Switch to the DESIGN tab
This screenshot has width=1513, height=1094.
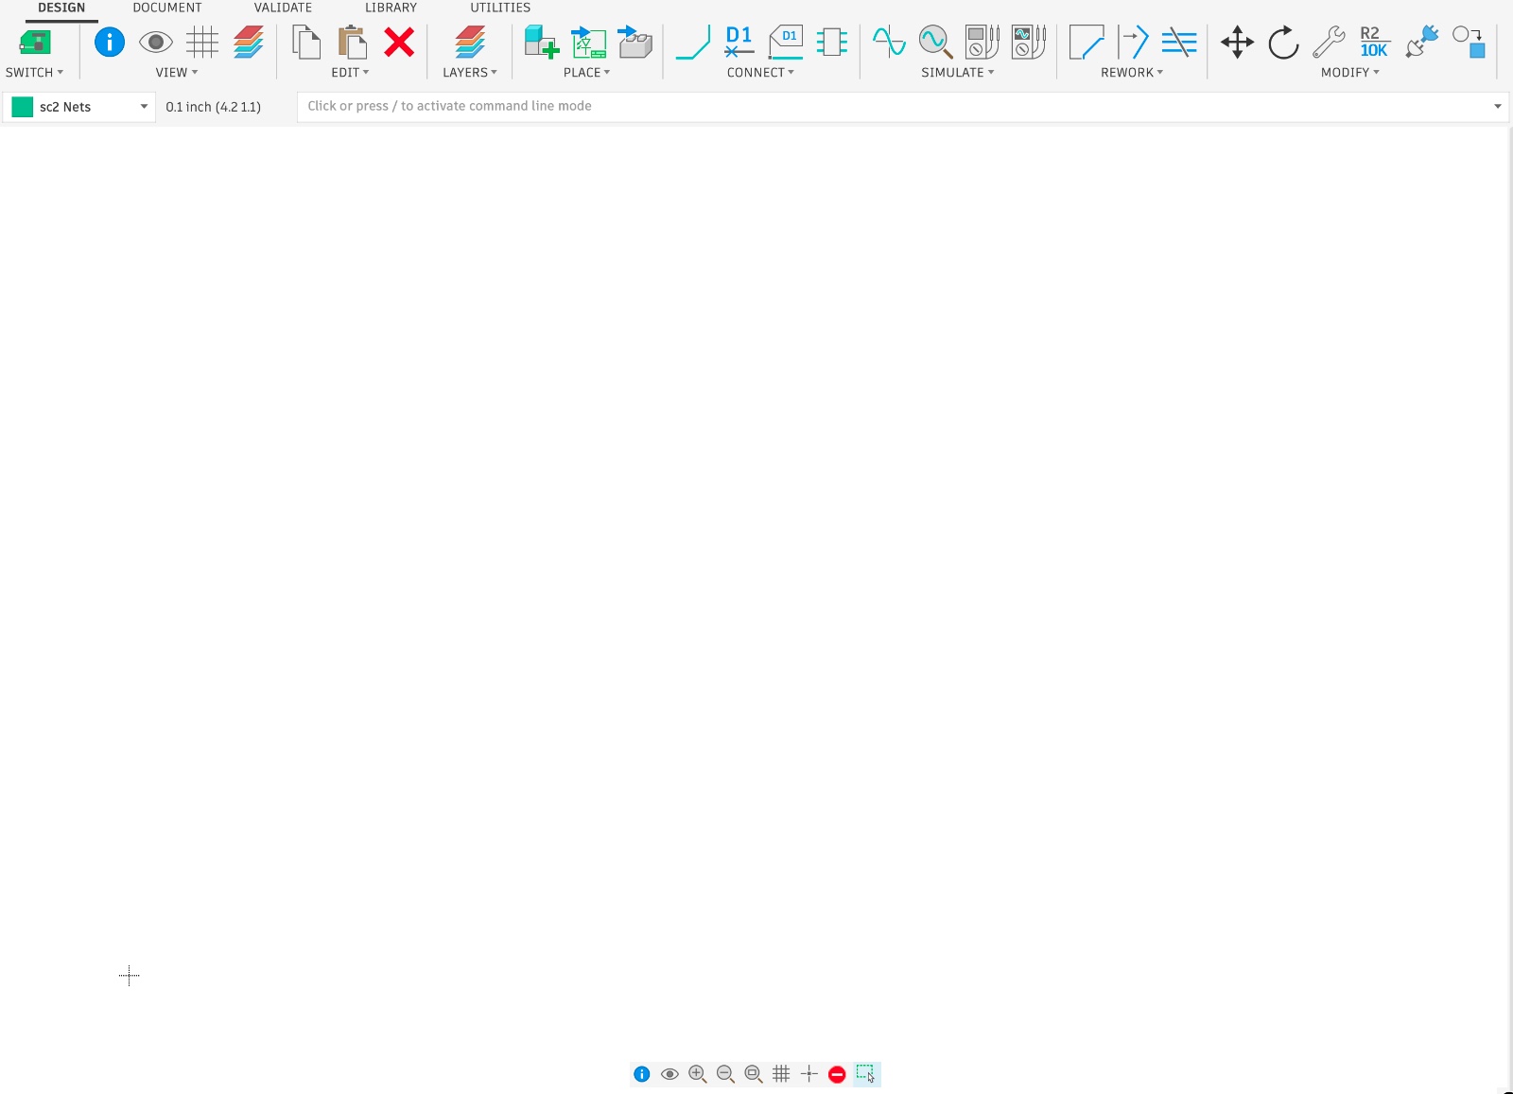pos(61,8)
